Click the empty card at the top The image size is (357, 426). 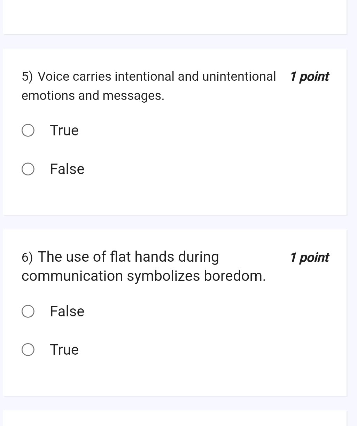click(174, 17)
